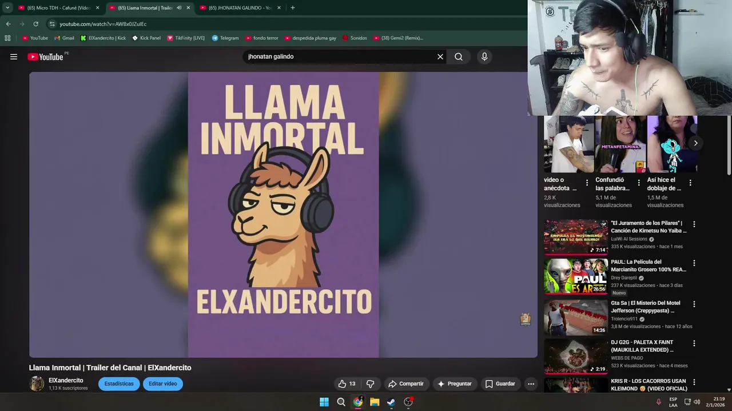Like the Llama Inmortal video
732x411 pixels.
(347, 384)
